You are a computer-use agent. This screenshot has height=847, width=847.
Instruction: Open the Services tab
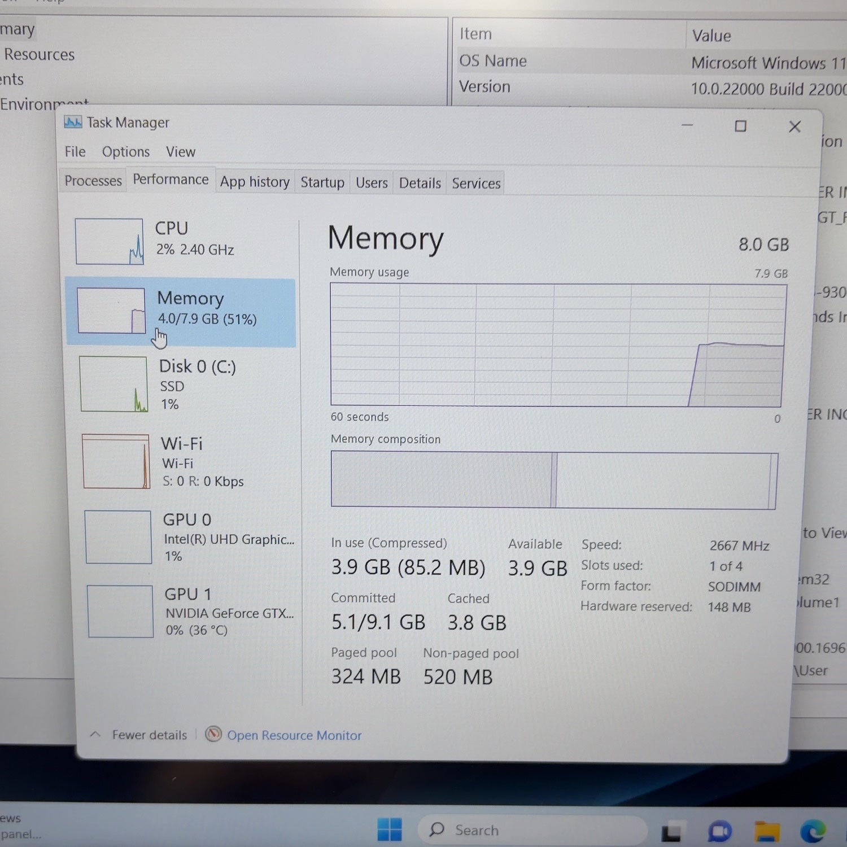coord(476,184)
